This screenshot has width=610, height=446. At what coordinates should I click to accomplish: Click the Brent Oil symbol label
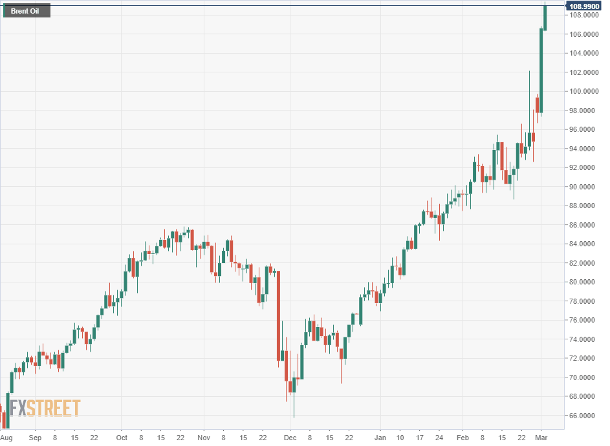[26, 12]
